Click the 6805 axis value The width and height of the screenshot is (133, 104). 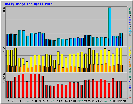4,10
